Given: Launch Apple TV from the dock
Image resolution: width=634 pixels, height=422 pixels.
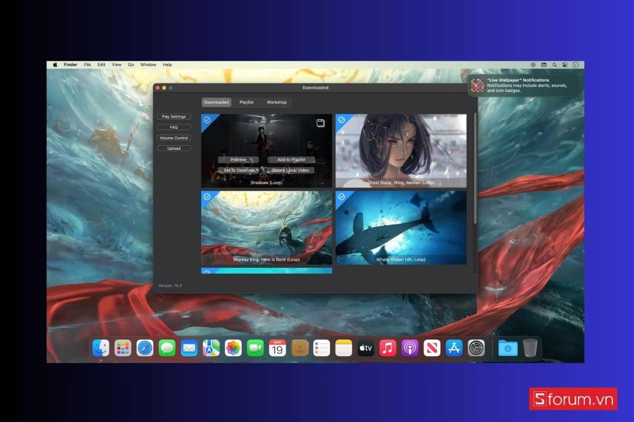Looking at the screenshot, I should pos(366,348).
